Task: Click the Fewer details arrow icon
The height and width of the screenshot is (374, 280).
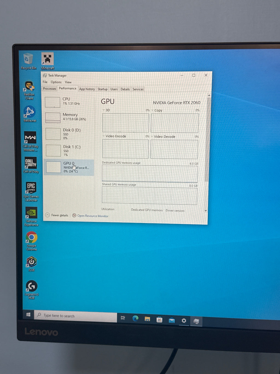Action: 48,215
